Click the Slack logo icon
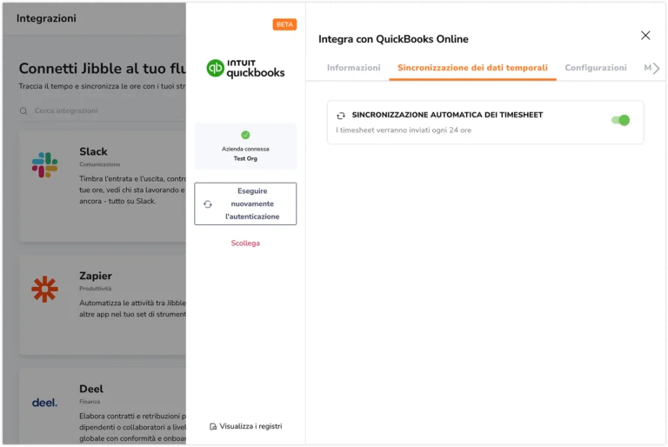668x447 pixels. [44, 165]
